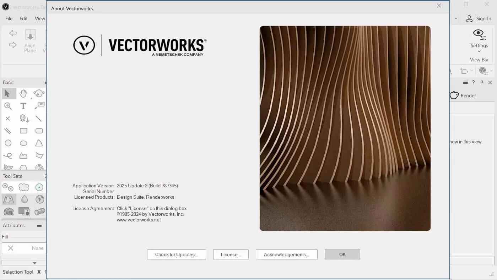This screenshot has height=280, width=497.
Task: Select the Polygon tool
Action: [x=39, y=155]
